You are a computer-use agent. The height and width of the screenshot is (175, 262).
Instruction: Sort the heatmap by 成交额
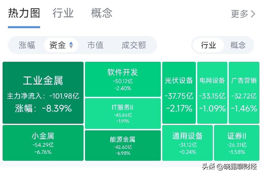pyautogui.click(x=134, y=45)
